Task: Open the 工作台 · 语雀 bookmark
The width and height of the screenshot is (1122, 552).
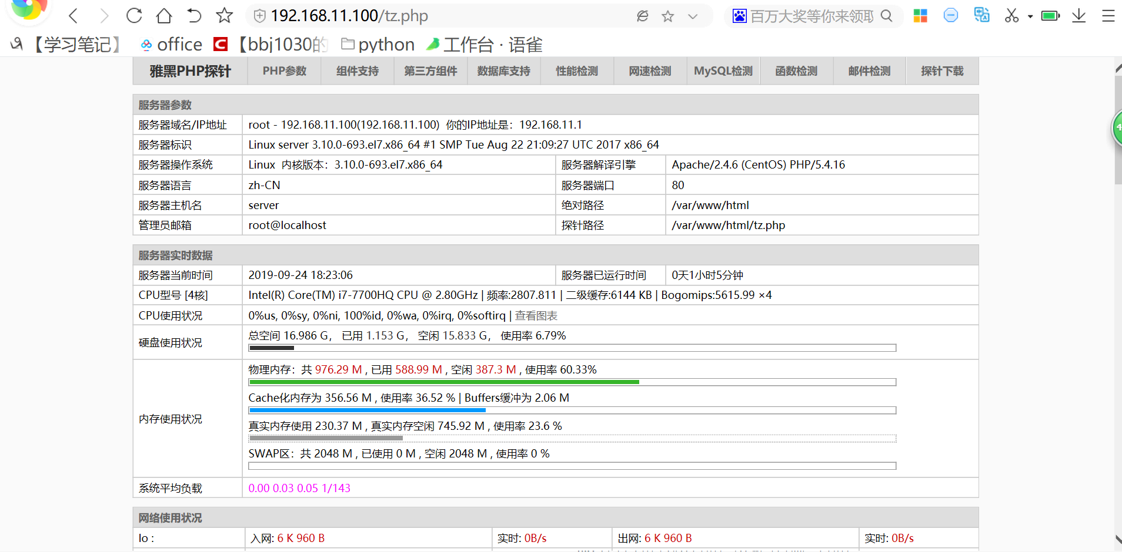Action: click(x=484, y=45)
